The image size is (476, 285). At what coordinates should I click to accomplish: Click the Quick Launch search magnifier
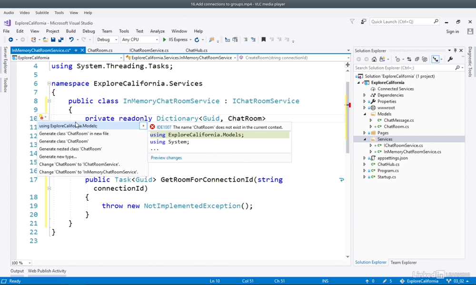pos(436,21)
